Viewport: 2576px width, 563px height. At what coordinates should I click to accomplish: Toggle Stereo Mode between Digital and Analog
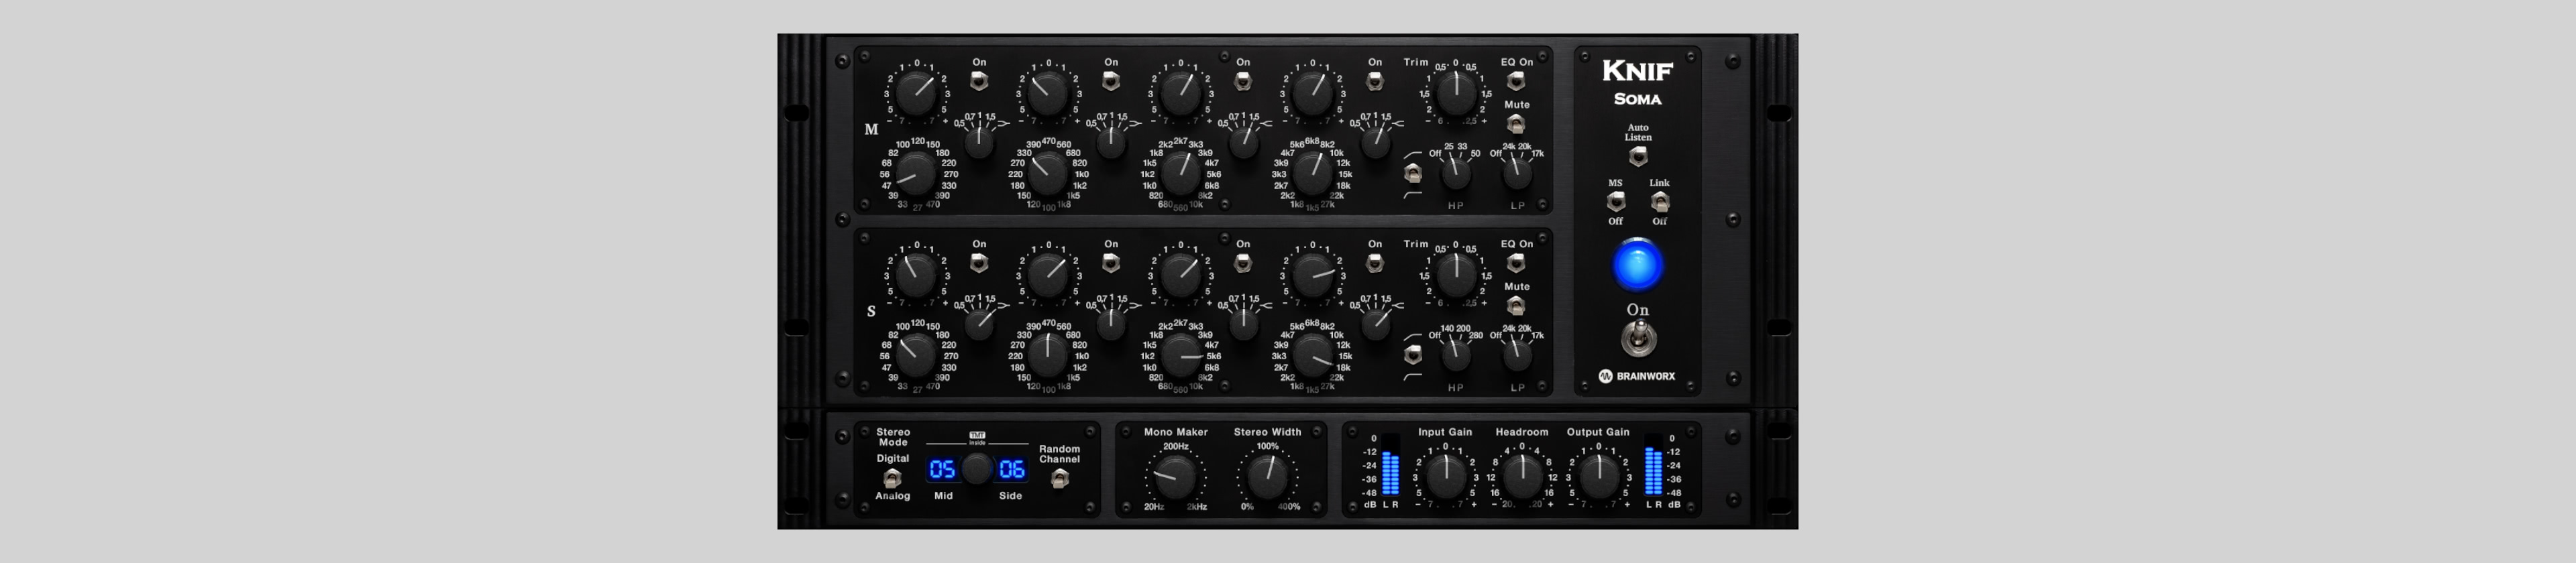point(893,478)
